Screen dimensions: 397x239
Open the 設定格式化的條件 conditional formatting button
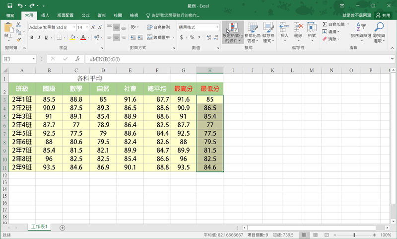(x=233, y=32)
